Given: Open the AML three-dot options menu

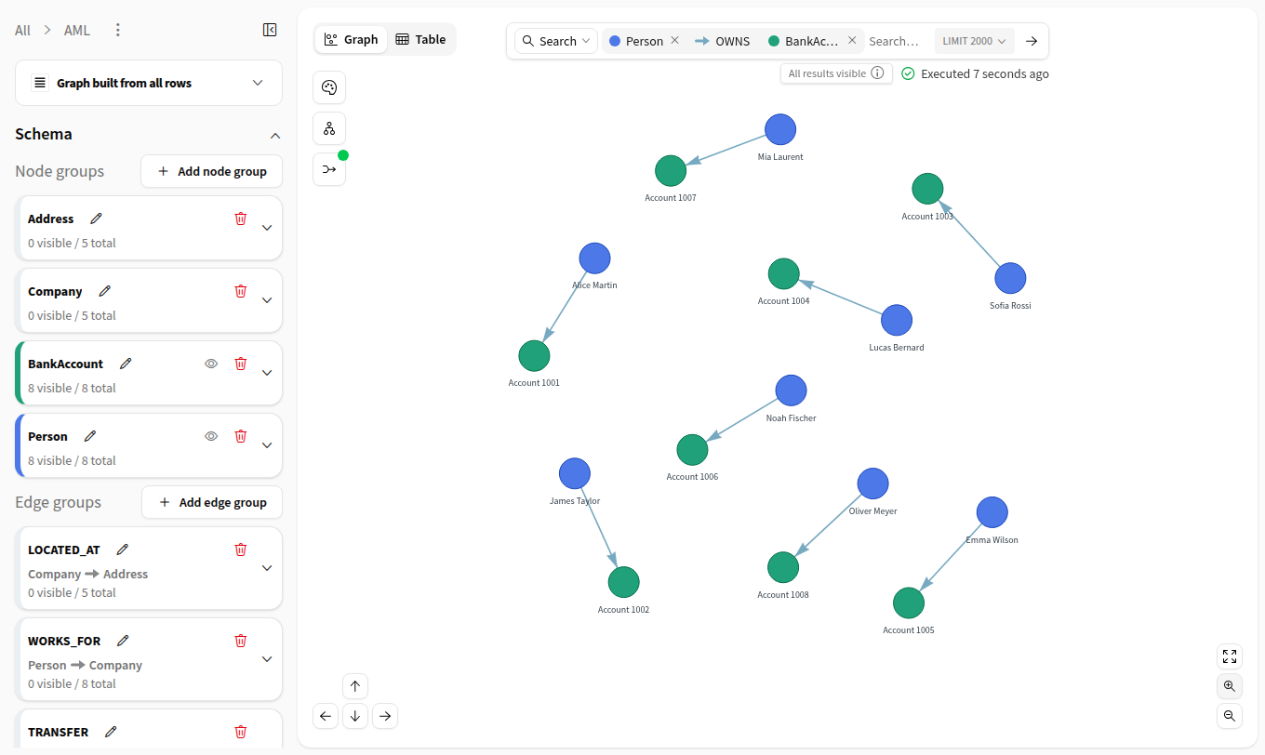Looking at the screenshot, I should coord(117,30).
